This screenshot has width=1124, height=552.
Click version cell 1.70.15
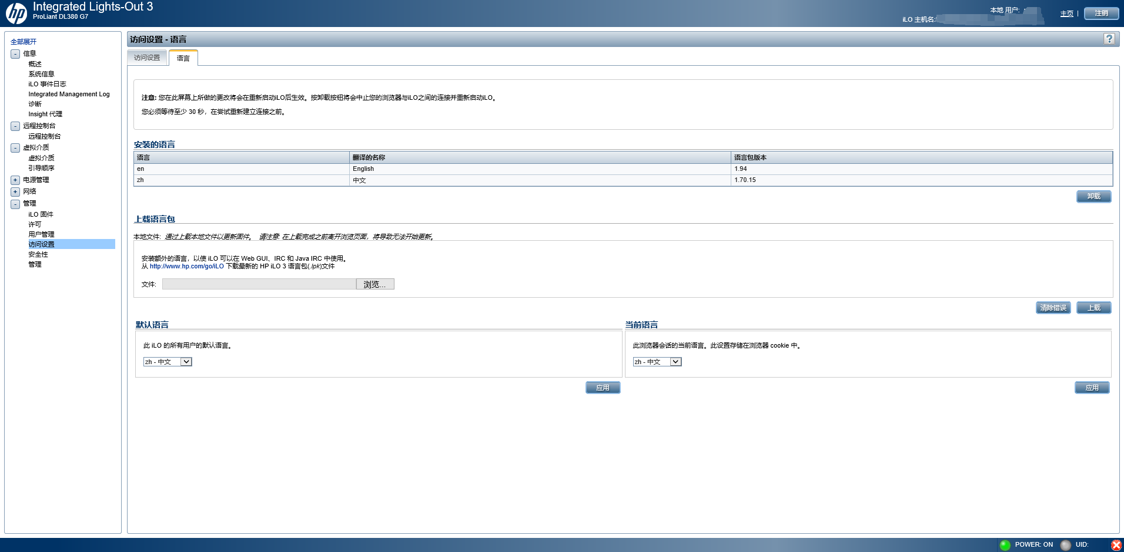tap(922, 180)
